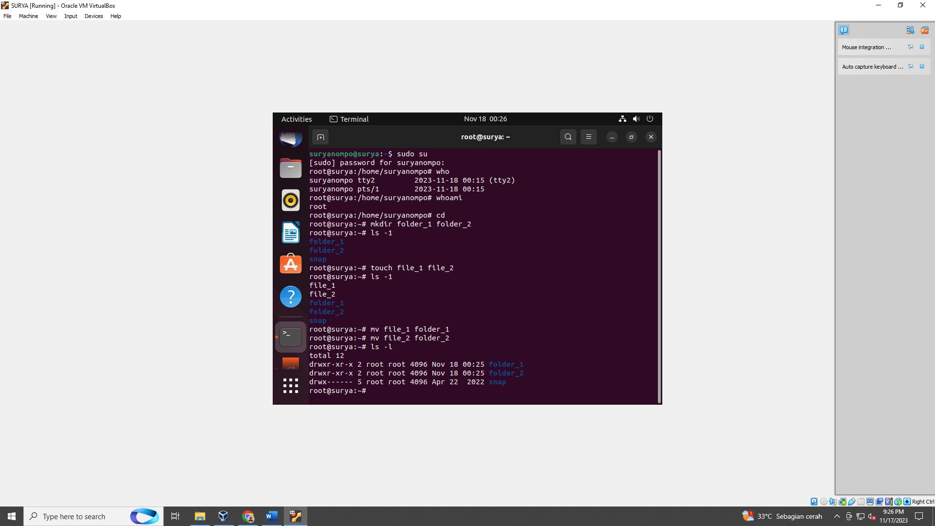Viewport: 935px width, 526px height.
Task: Open the File menu in VirtualBox
Action: click(x=7, y=16)
